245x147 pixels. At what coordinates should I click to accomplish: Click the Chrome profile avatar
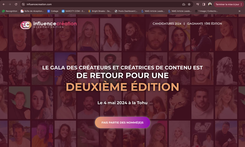click(x=210, y=4)
